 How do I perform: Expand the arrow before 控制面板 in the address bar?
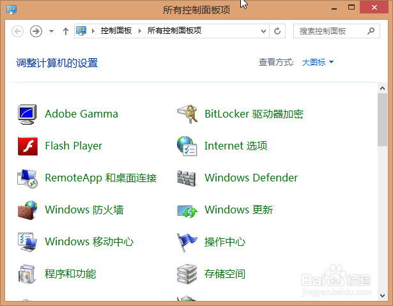pos(93,31)
